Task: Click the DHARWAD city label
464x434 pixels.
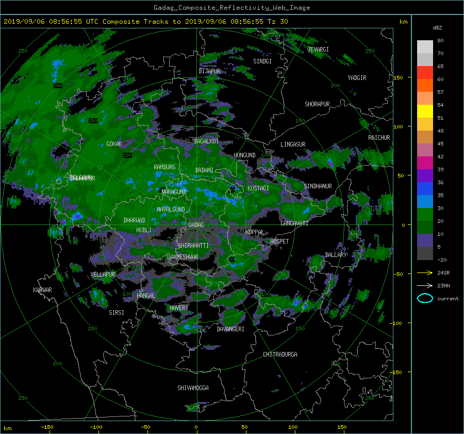Action: 134,220
